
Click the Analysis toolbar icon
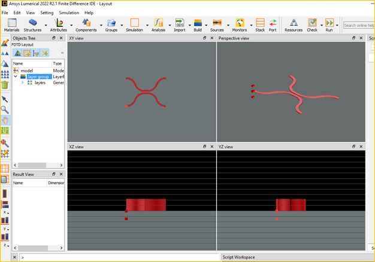click(x=158, y=25)
